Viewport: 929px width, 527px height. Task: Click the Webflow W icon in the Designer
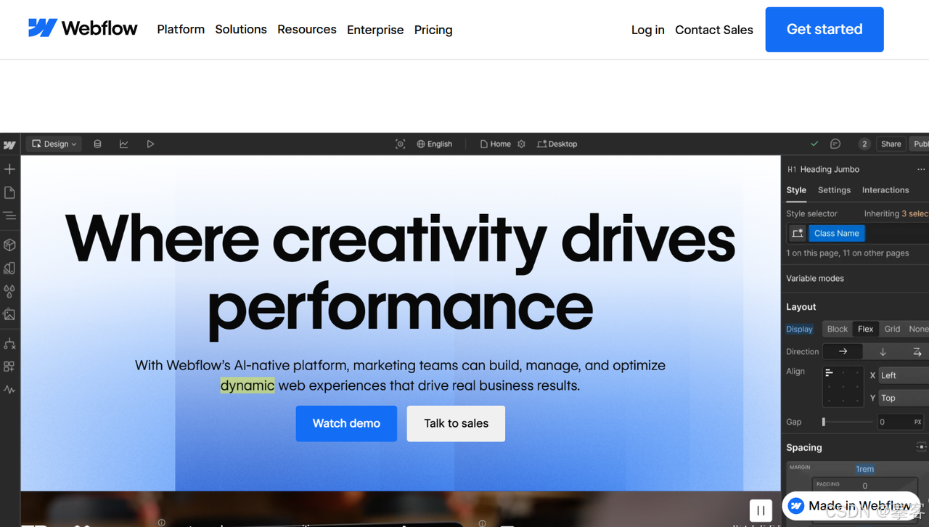[9, 144]
